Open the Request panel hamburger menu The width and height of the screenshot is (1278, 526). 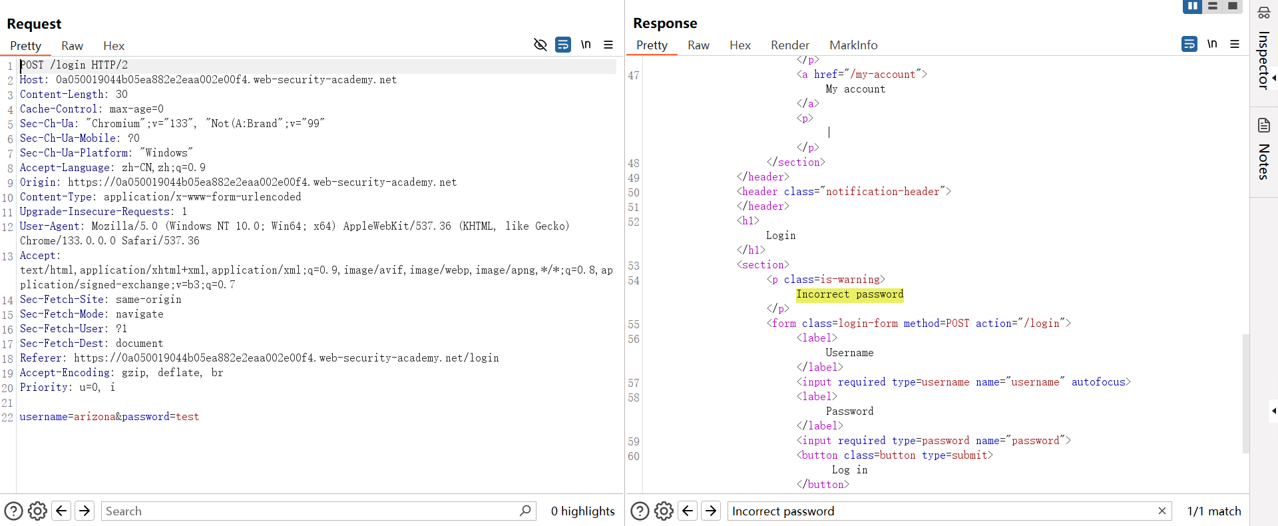pos(608,45)
